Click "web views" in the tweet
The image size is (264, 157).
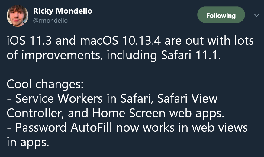(220, 127)
